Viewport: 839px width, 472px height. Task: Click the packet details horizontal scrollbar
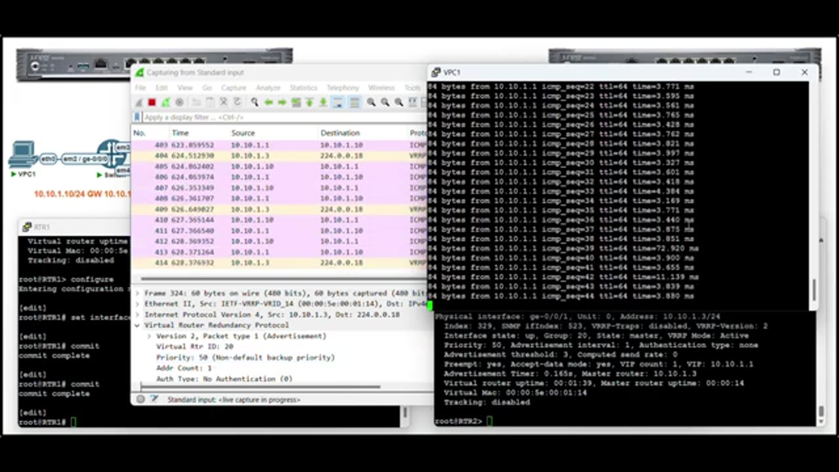261,387
